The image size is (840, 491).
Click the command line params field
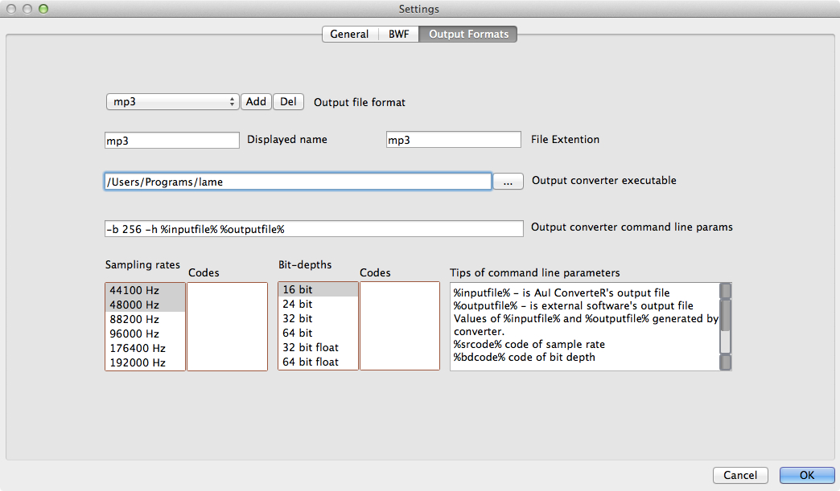tap(314, 229)
